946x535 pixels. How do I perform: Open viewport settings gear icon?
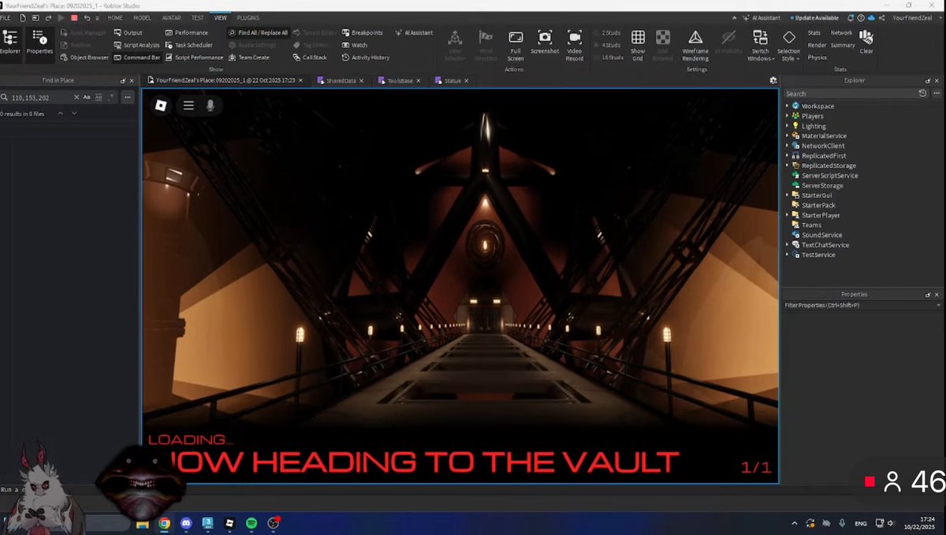pos(773,80)
